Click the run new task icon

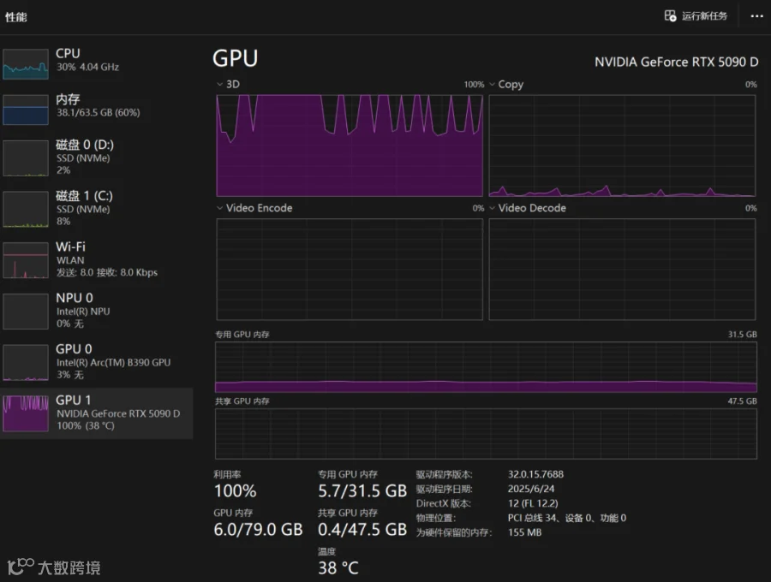[x=670, y=16]
